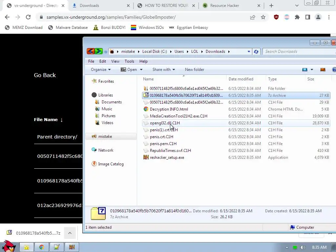Open new Chrome tab with plus button

point(271,6)
